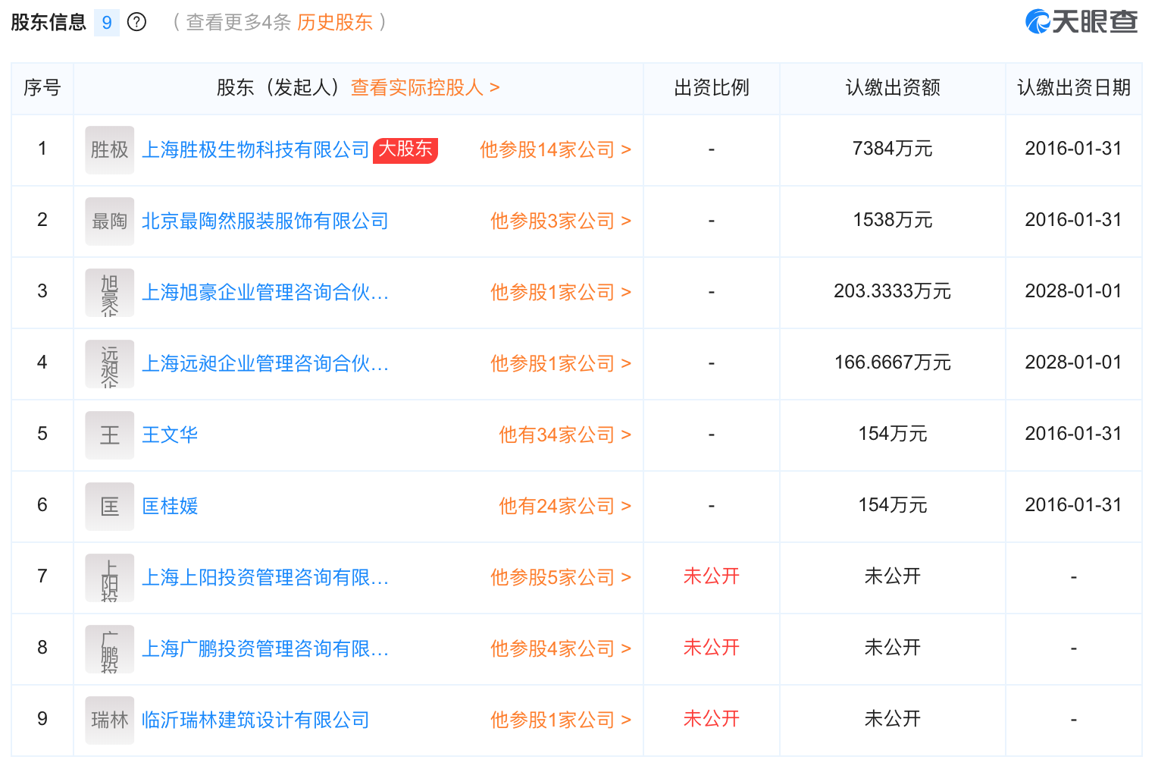Image resolution: width=1155 pixels, height=769 pixels.
Task: Expand 他有34家公司 for 王文华
Action: [565, 435]
